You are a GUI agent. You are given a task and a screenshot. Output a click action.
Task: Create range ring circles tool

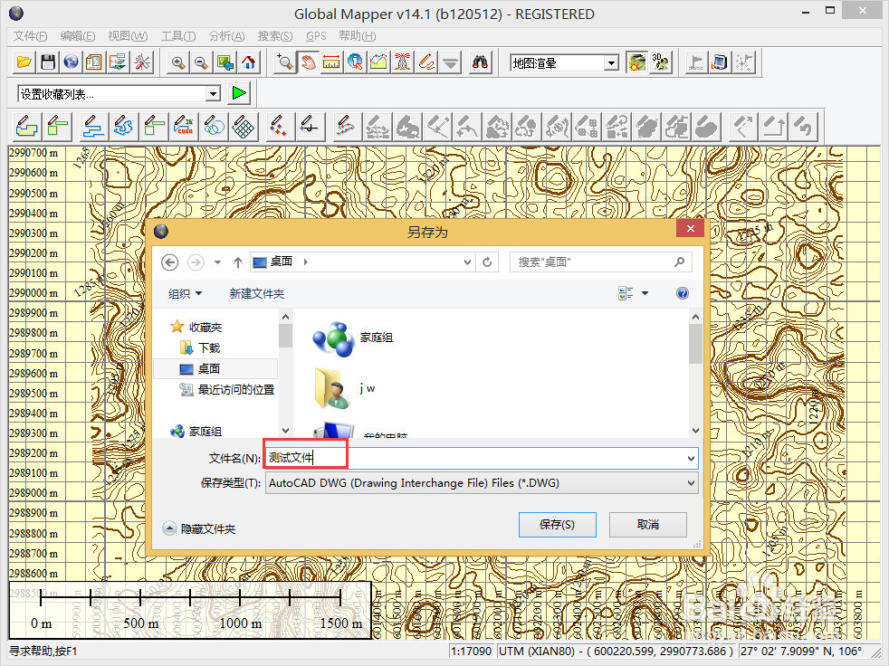click(x=214, y=127)
